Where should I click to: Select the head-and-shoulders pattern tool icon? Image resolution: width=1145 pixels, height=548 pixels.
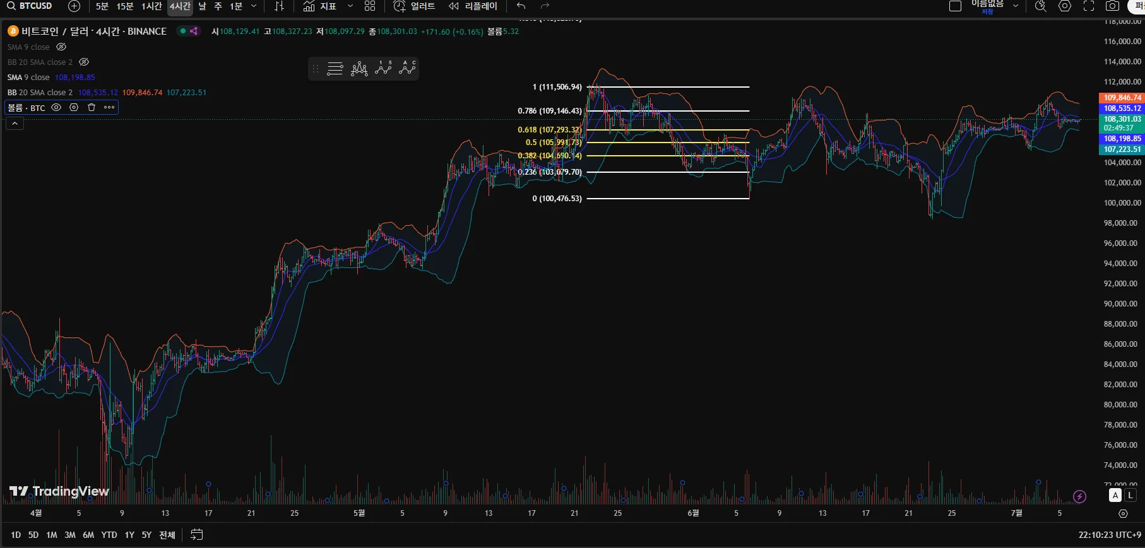tap(359, 69)
